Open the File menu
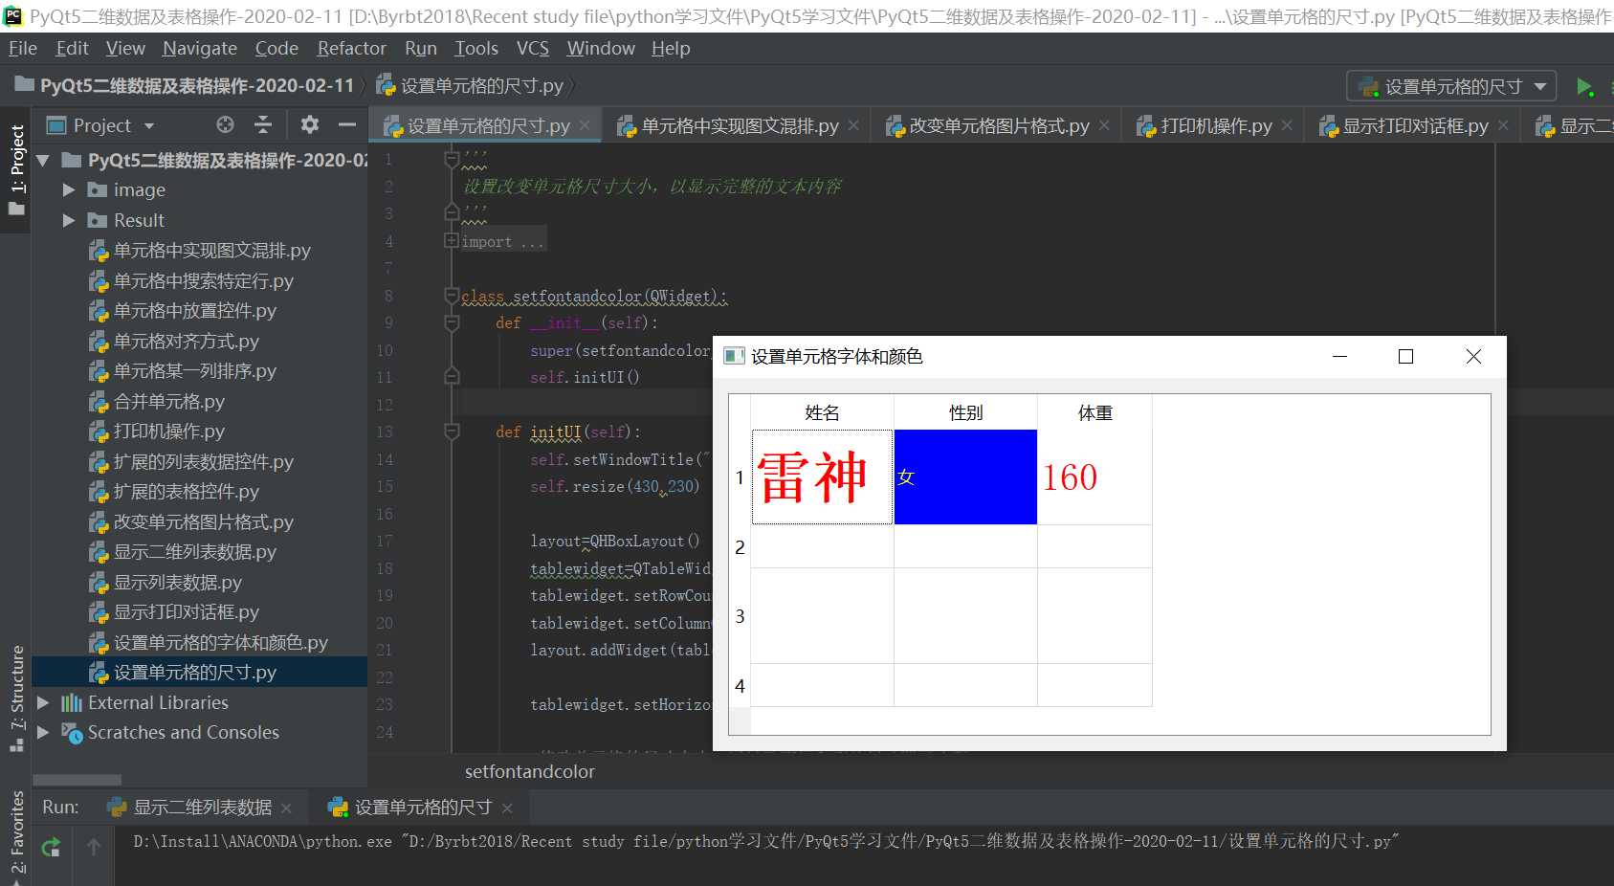The height and width of the screenshot is (886, 1614). pyautogui.click(x=23, y=48)
